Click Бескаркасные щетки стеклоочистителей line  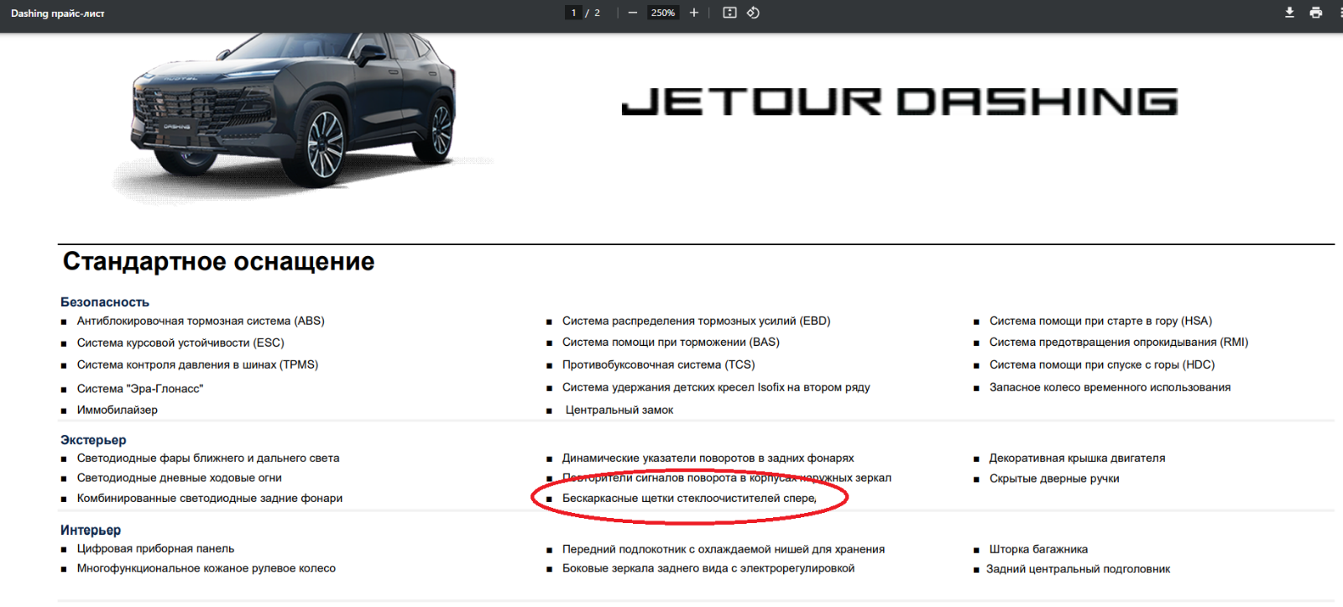click(689, 498)
